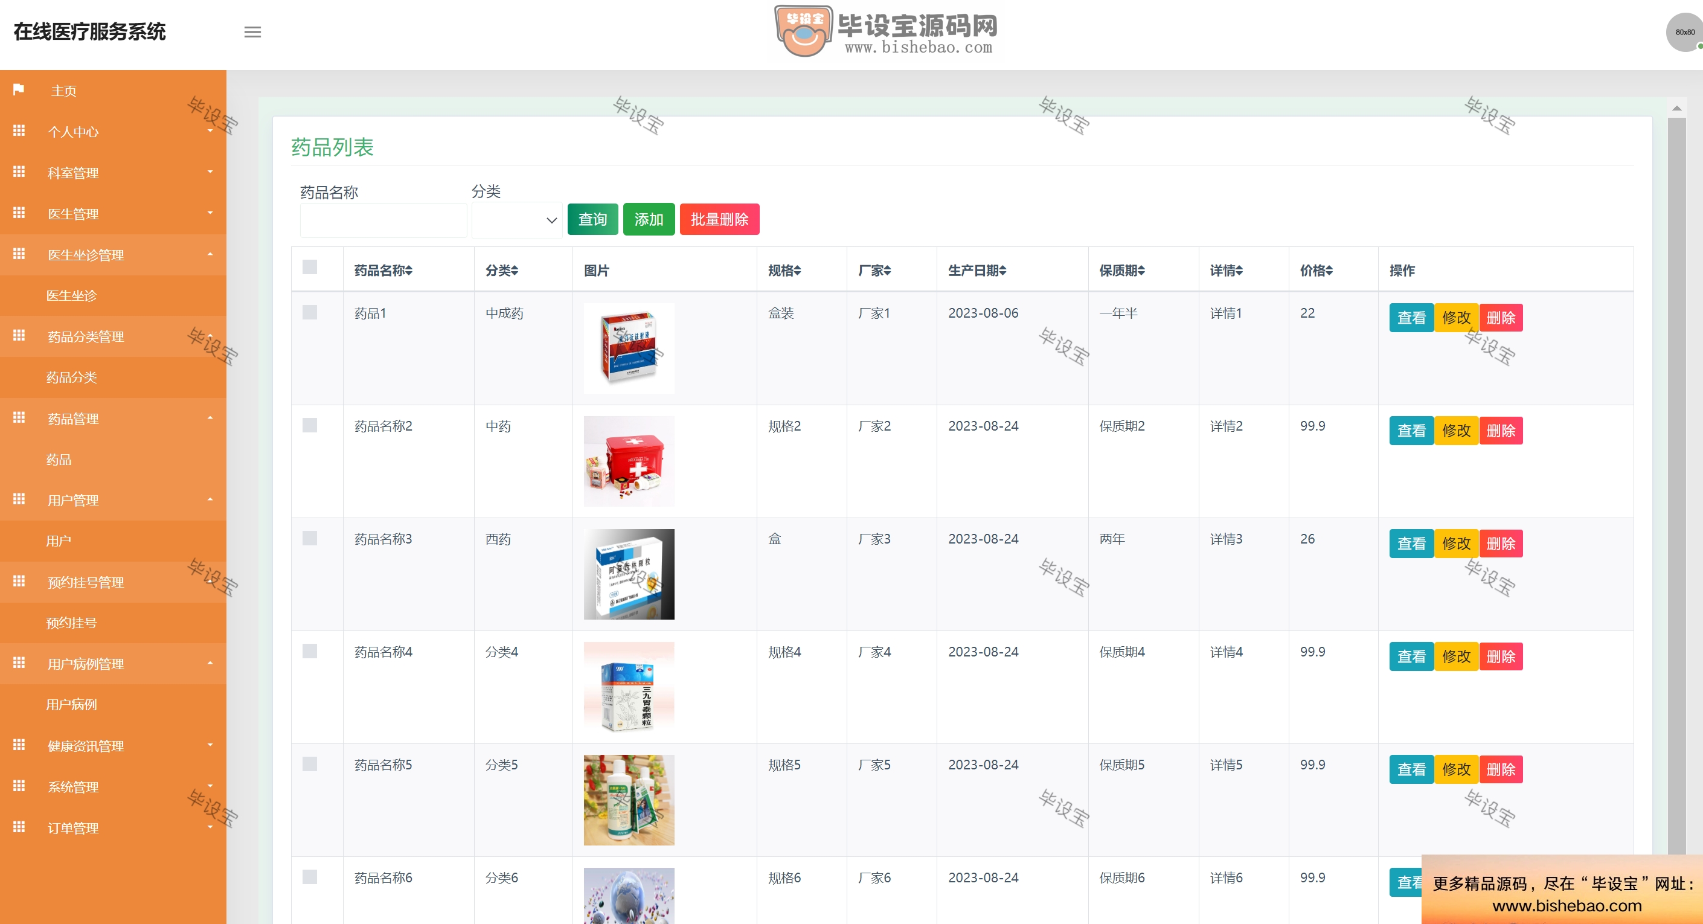The width and height of the screenshot is (1703, 924).
Task: Click 查看 for the 药品1 row
Action: click(x=1411, y=318)
